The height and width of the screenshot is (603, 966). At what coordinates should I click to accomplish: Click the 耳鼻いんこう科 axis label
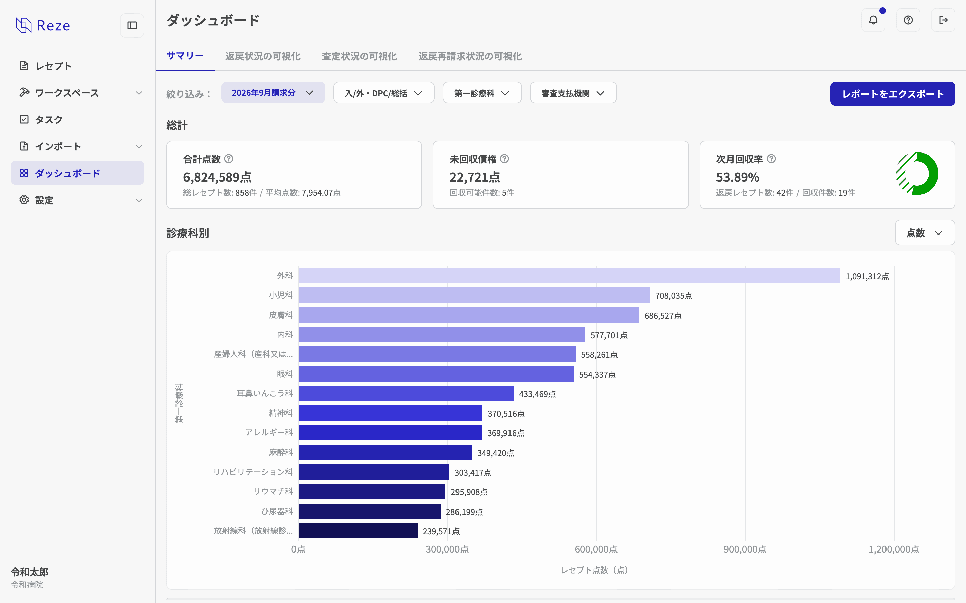click(265, 394)
